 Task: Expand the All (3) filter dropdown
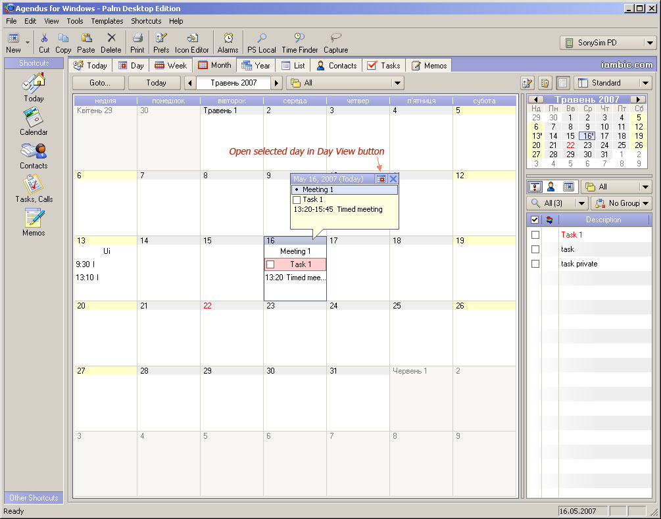[581, 203]
